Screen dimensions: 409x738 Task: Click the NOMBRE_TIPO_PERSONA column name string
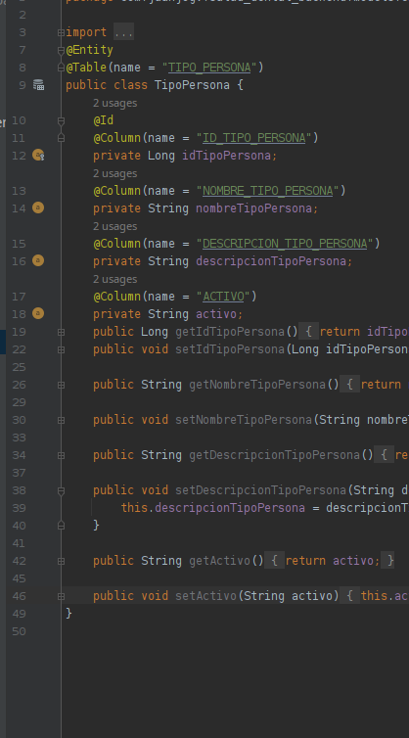point(268,191)
